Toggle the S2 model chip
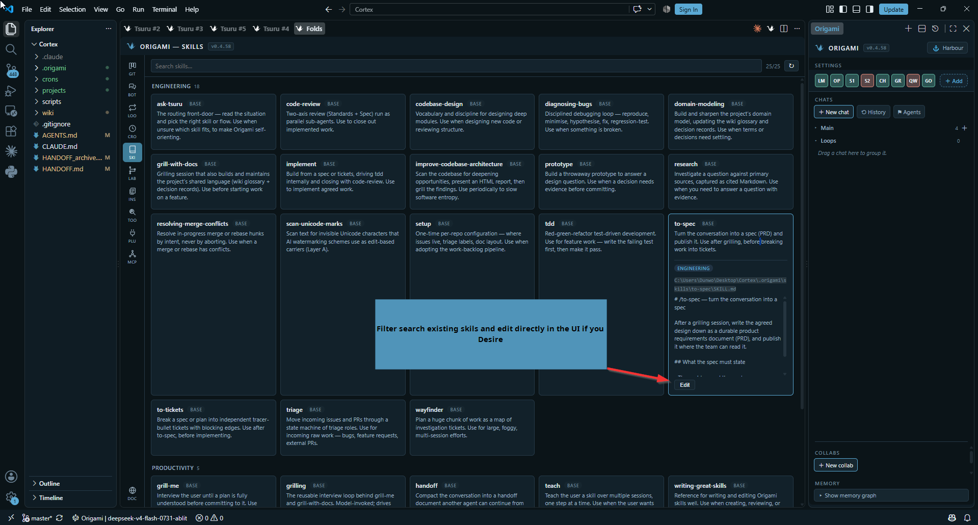 867,81
